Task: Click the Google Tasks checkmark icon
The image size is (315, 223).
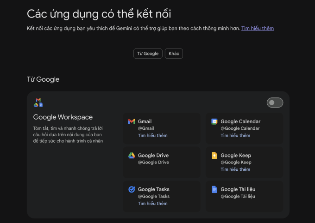Action: 132,189
